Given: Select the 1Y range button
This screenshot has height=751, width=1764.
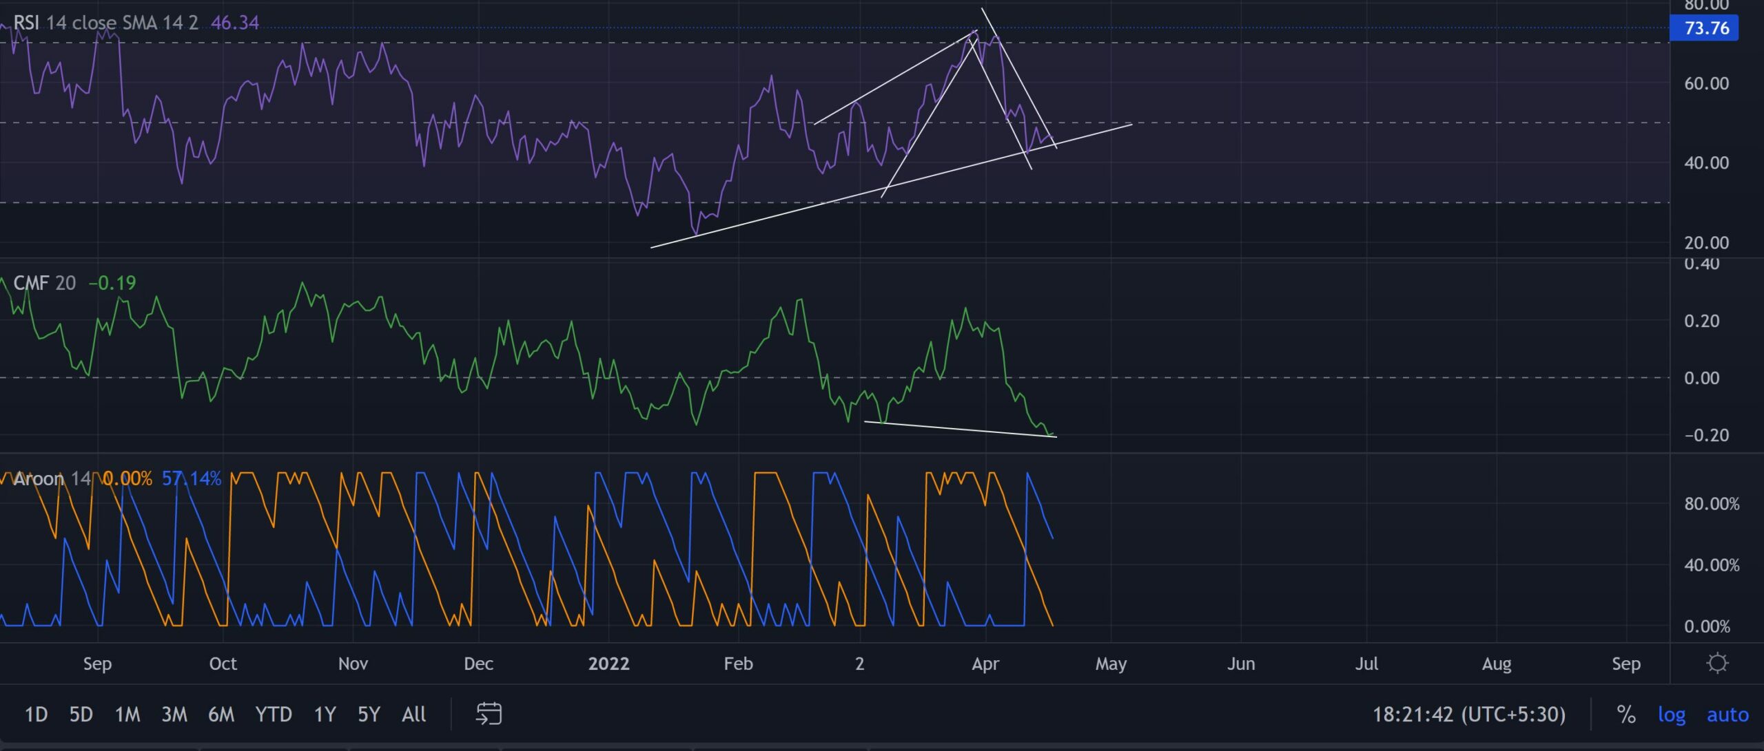Looking at the screenshot, I should [x=325, y=715].
